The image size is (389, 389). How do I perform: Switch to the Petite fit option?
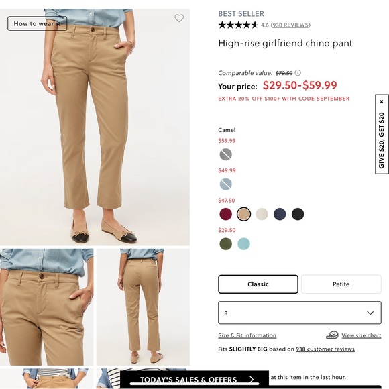click(x=341, y=284)
